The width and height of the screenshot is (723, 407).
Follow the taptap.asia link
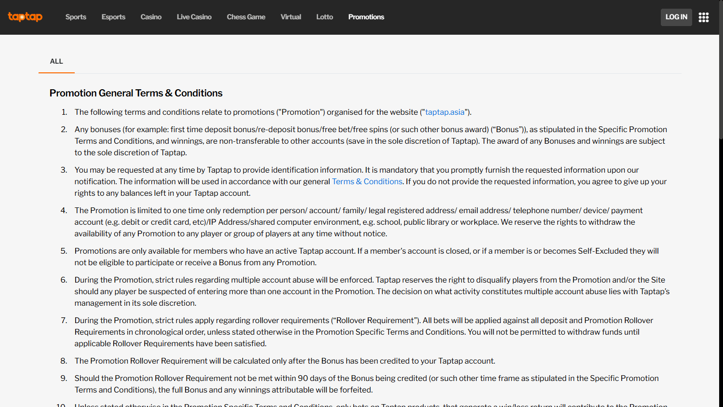click(444, 112)
